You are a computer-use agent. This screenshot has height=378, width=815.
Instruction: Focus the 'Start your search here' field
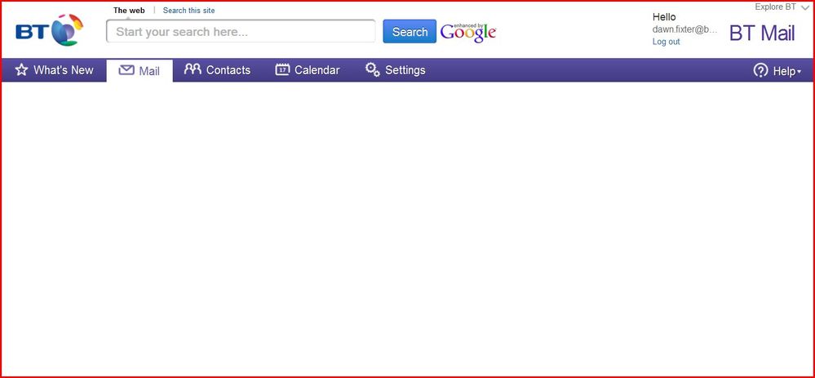click(x=241, y=32)
